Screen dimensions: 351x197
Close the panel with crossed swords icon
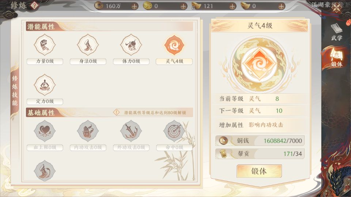pyautogui.click(x=337, y=8)
